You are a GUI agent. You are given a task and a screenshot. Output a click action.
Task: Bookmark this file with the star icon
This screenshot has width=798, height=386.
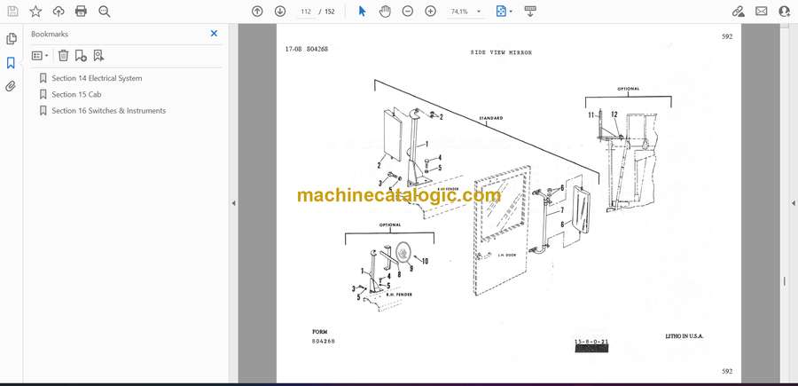(x=35, y=12)
